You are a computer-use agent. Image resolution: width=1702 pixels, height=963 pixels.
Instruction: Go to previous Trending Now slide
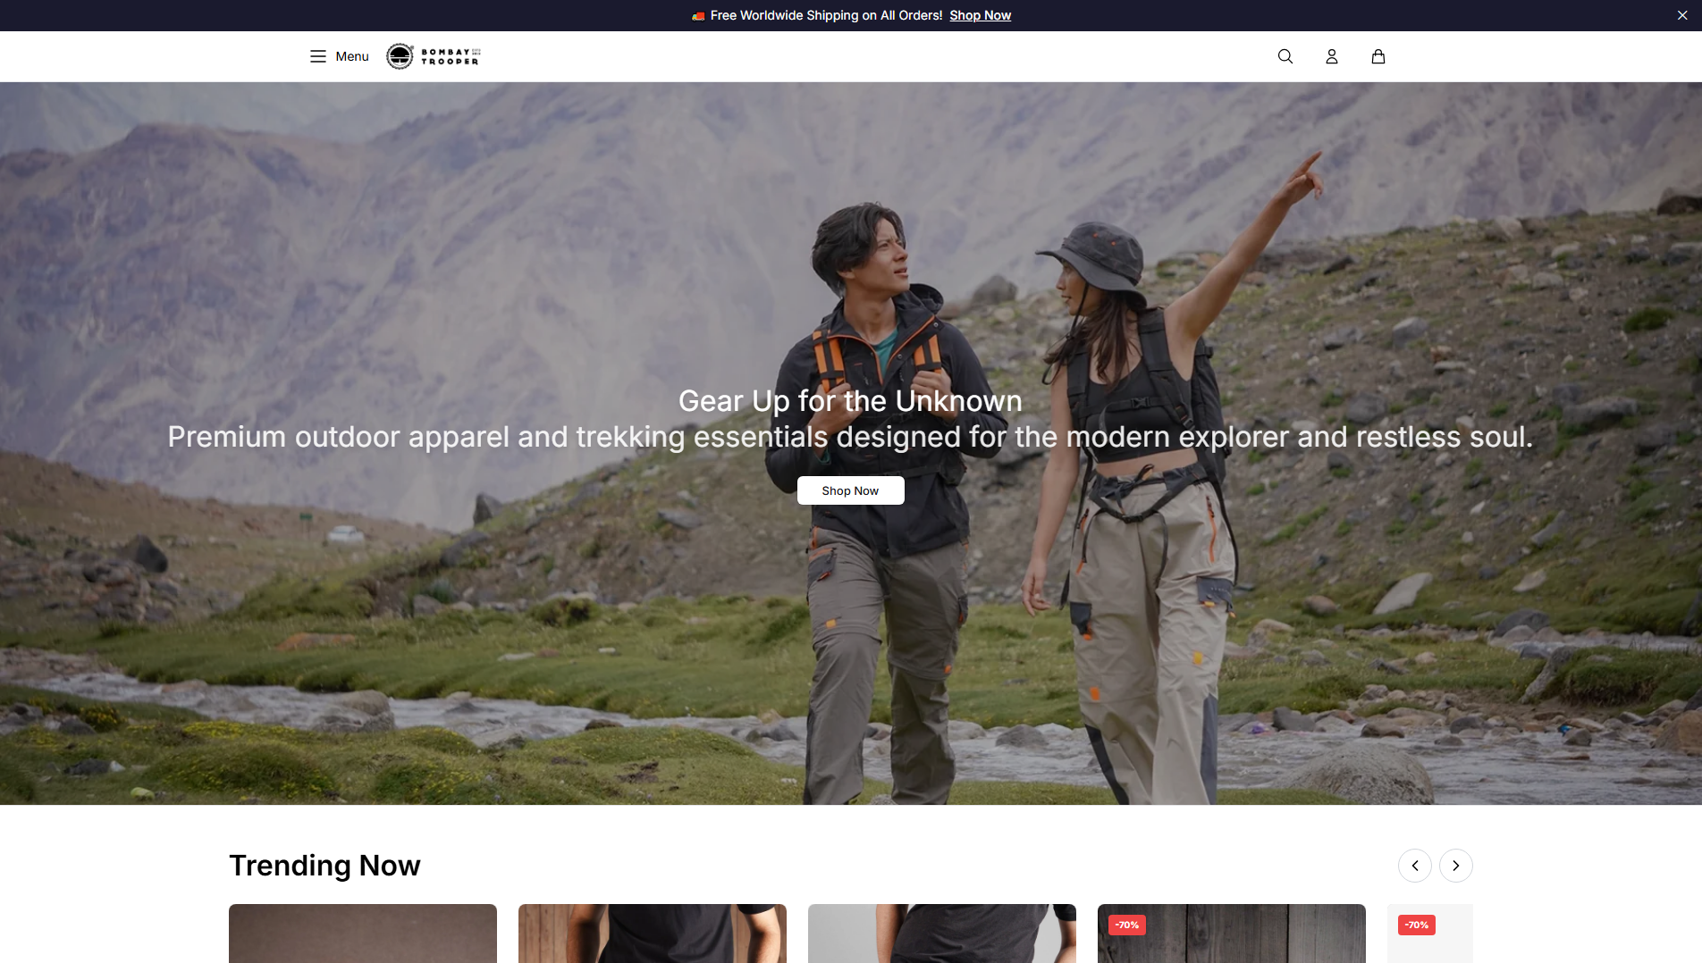point(1415,866)
